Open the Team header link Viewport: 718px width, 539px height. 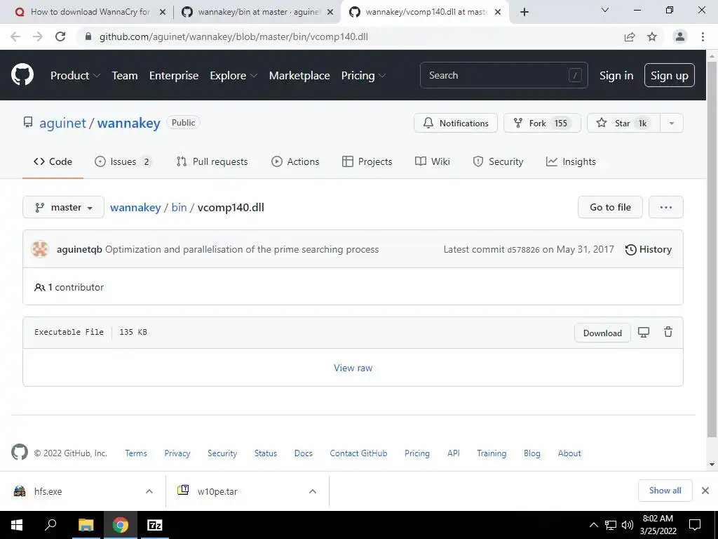click(x=125, y=76)
